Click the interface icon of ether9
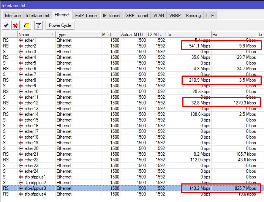 coord(21,86)
